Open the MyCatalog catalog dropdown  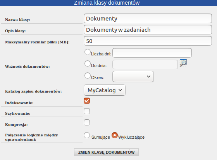[x=105, y=90]
